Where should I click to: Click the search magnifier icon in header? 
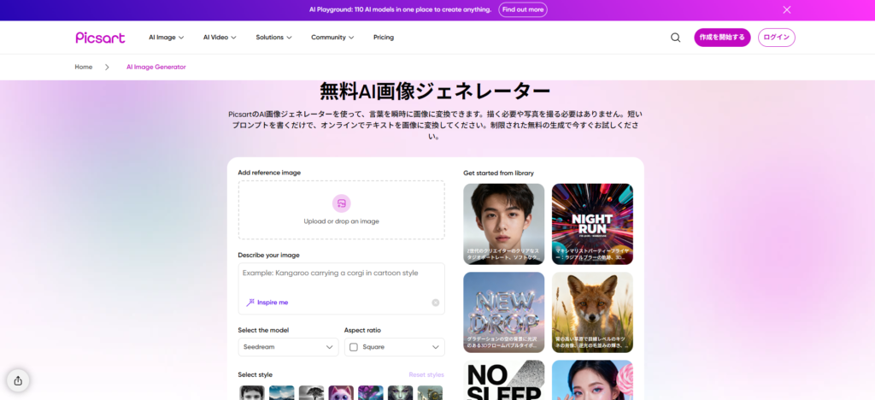pos(675,38)
